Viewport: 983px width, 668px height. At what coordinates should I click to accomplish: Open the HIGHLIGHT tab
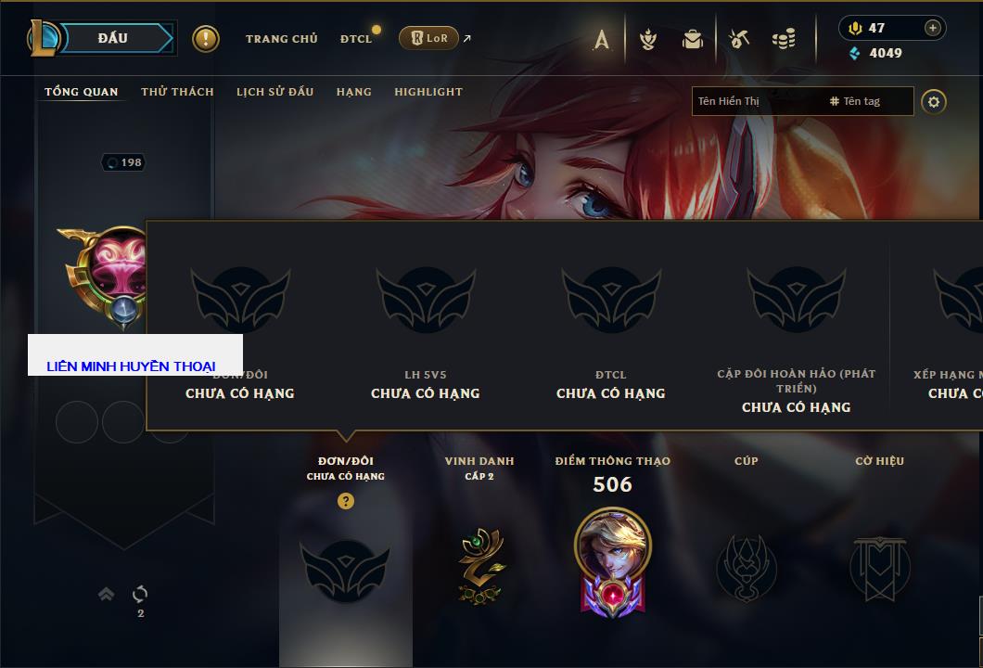428,92
